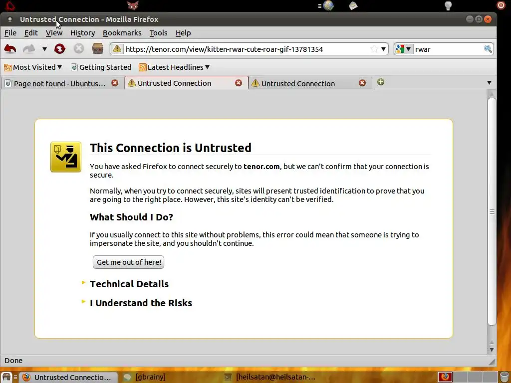Screen dimensions: 511x383
Task: Click the Done status bar text
Action: coord(13,361)
